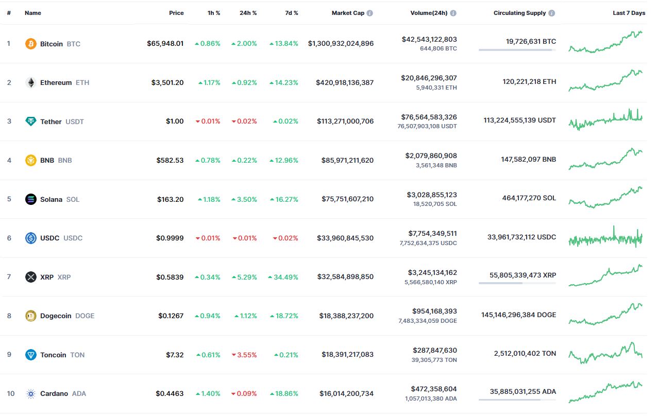Click the Circulating Supply info icon
Viewport: 656px width, 416px height.
point(552,13)
